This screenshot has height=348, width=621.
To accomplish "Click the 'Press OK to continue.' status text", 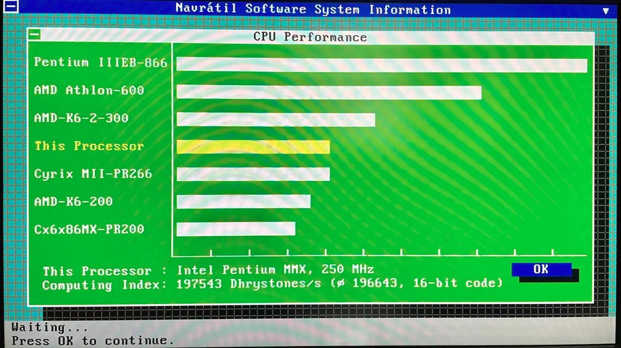I will click(x=93, y=341).
